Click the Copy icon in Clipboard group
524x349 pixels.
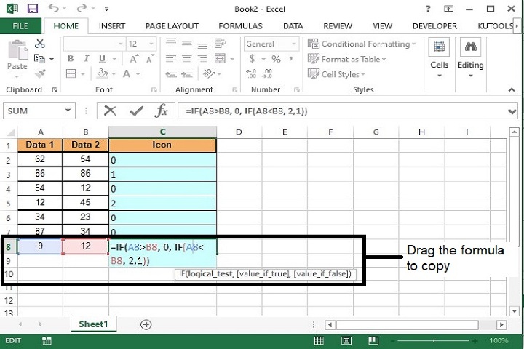39,58
